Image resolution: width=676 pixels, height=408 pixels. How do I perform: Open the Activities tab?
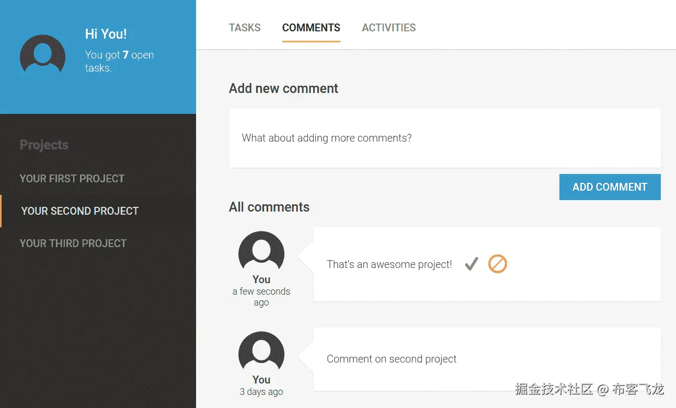click(389, 28)
